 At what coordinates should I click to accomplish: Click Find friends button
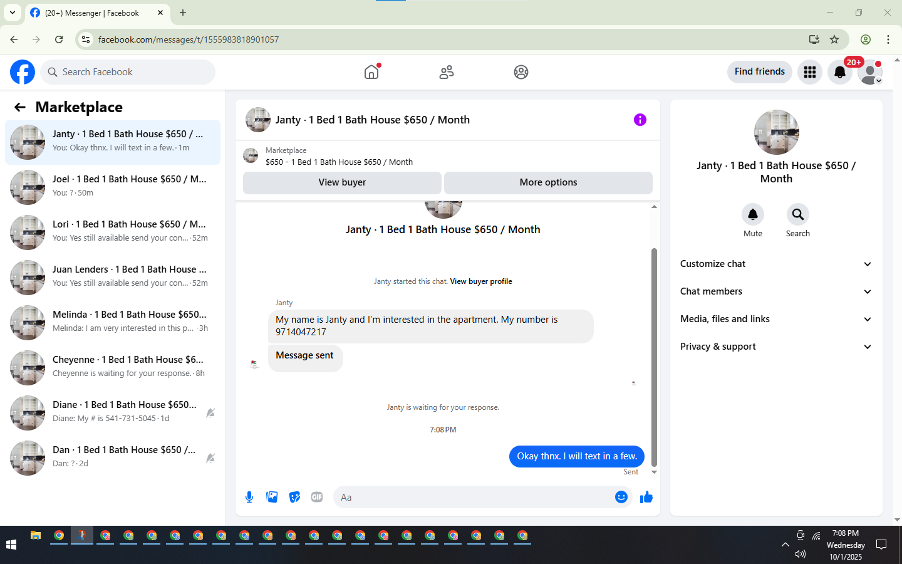(760, 71)
